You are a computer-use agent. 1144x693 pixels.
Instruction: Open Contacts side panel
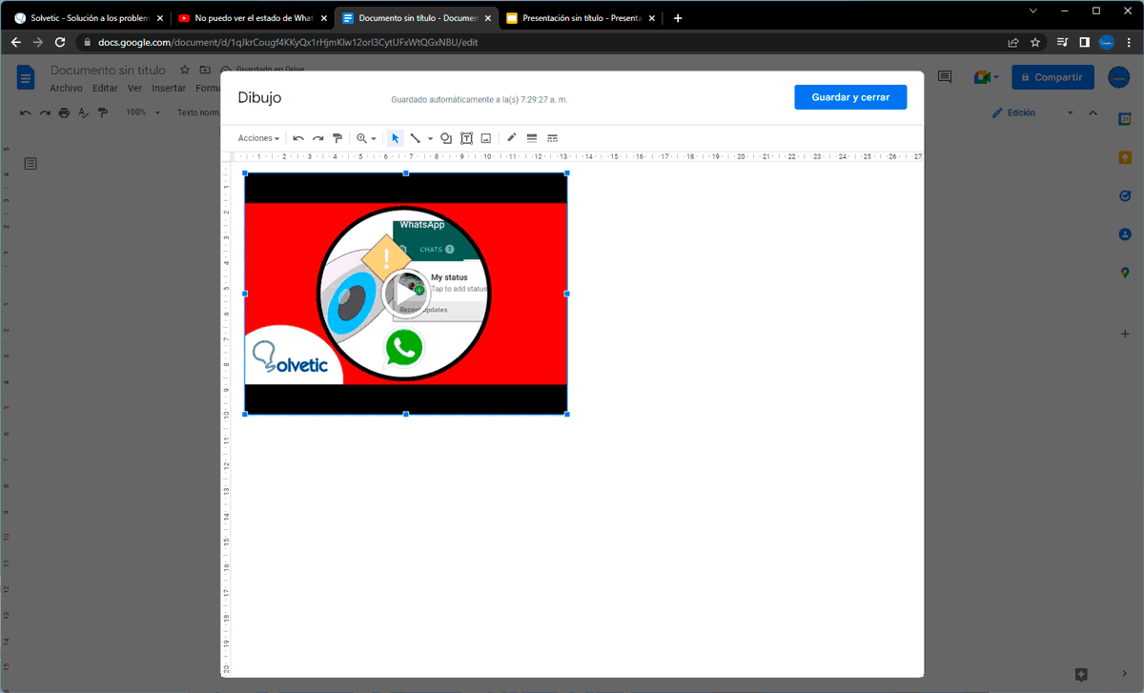[x=1125, y=234]
